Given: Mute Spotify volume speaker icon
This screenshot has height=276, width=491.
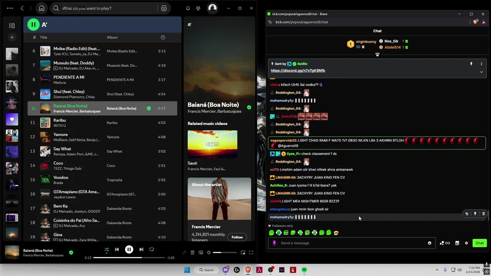Looking at the screenshot, I should (x=209, y=253).
